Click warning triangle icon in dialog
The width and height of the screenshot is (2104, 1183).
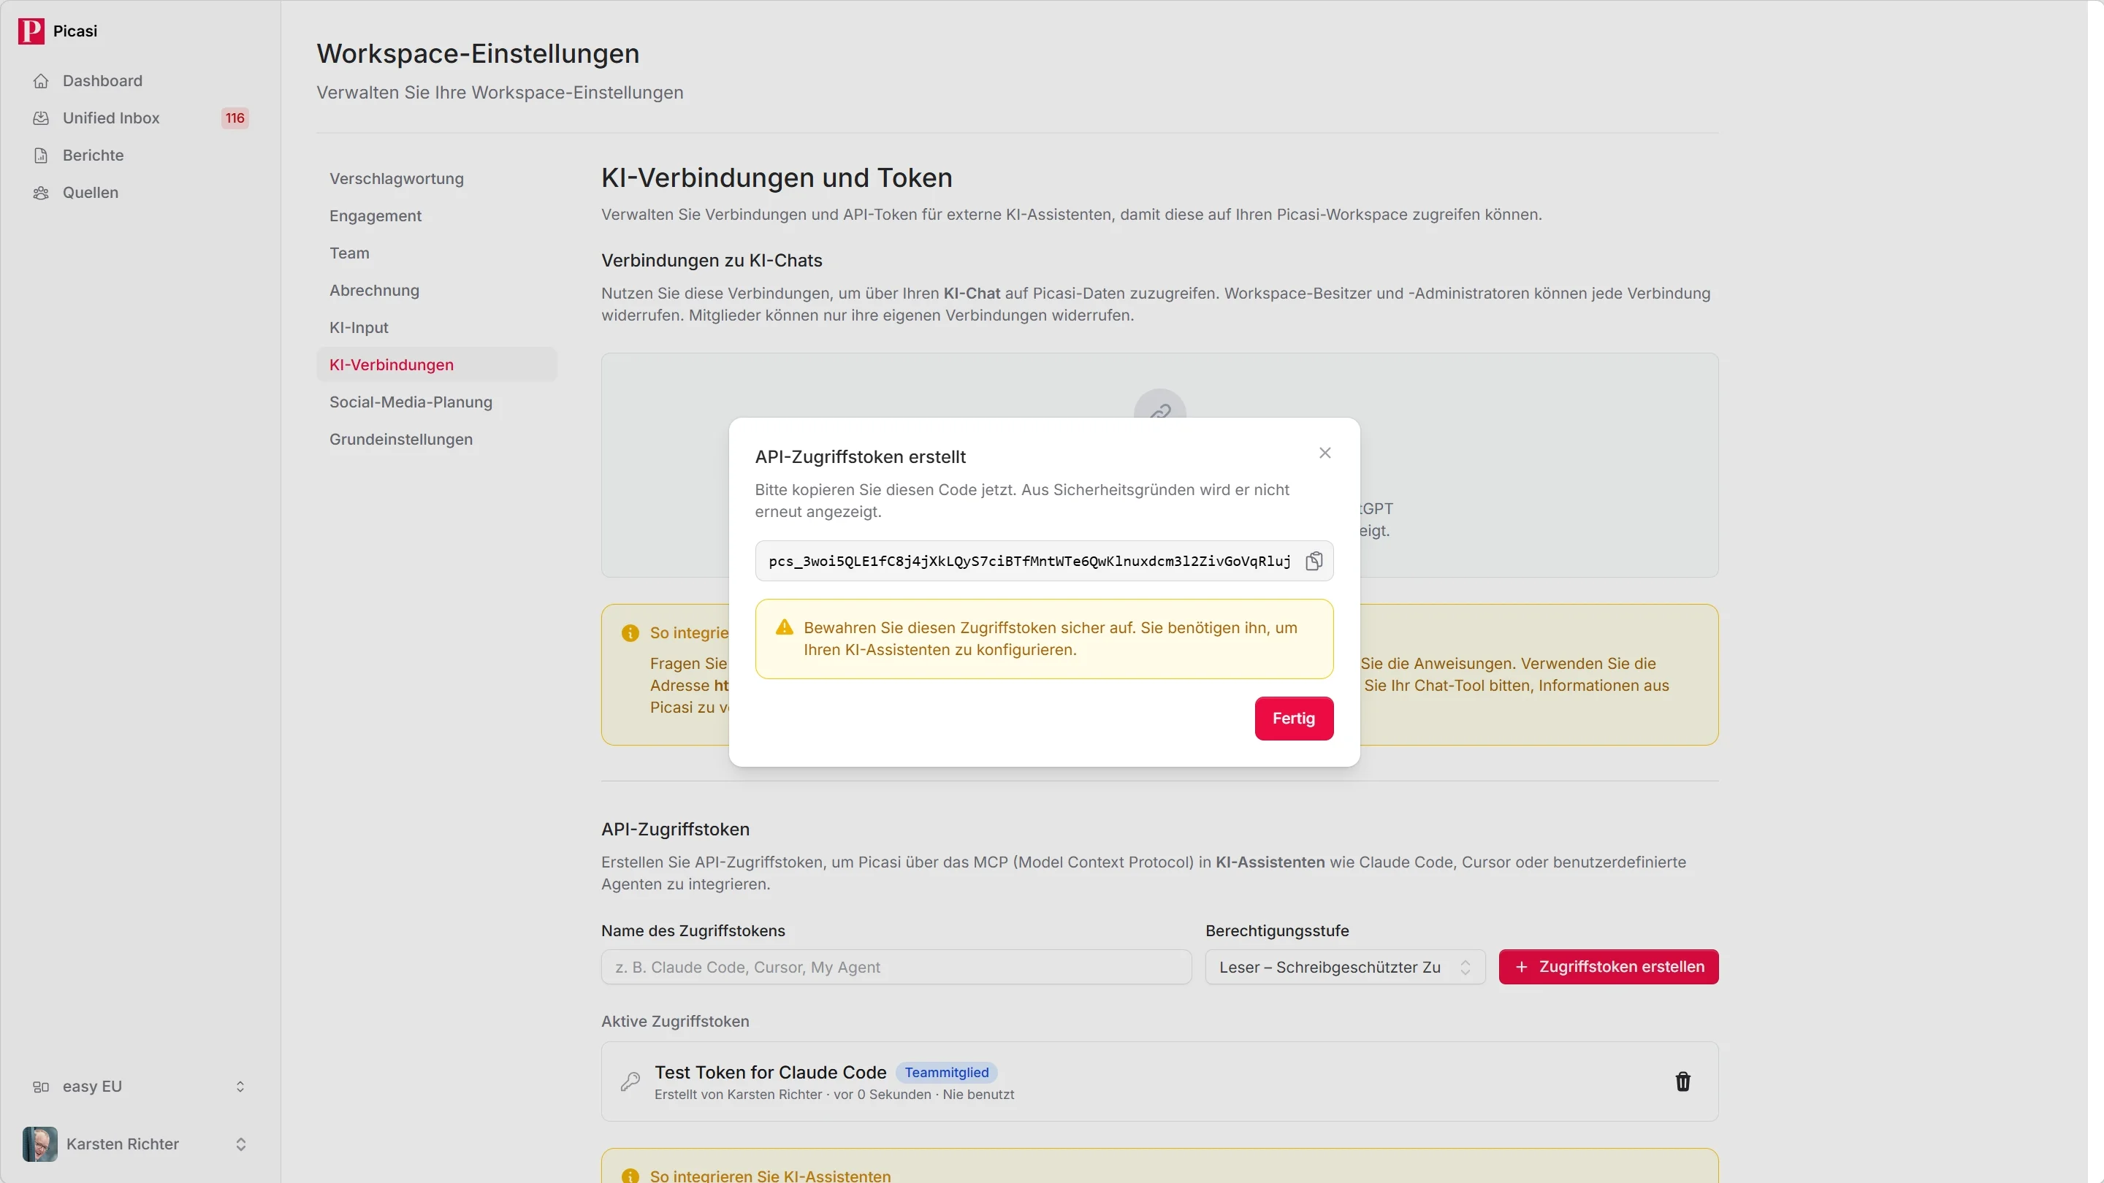pos(784,627)
